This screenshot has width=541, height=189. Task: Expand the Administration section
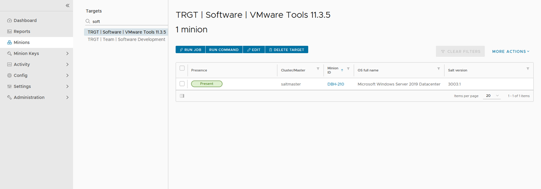67,97
